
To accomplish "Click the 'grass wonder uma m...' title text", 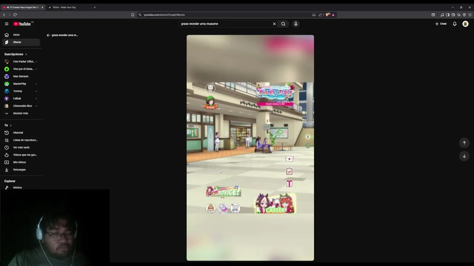I will click(65, 35).
